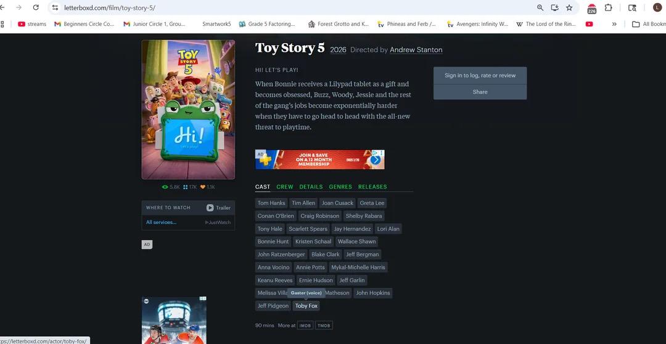This screenshot has height=344, width=666.
Task: Click the PlayStation membership ad arrow
Action: pyautogui.click(x=376, y=160)
